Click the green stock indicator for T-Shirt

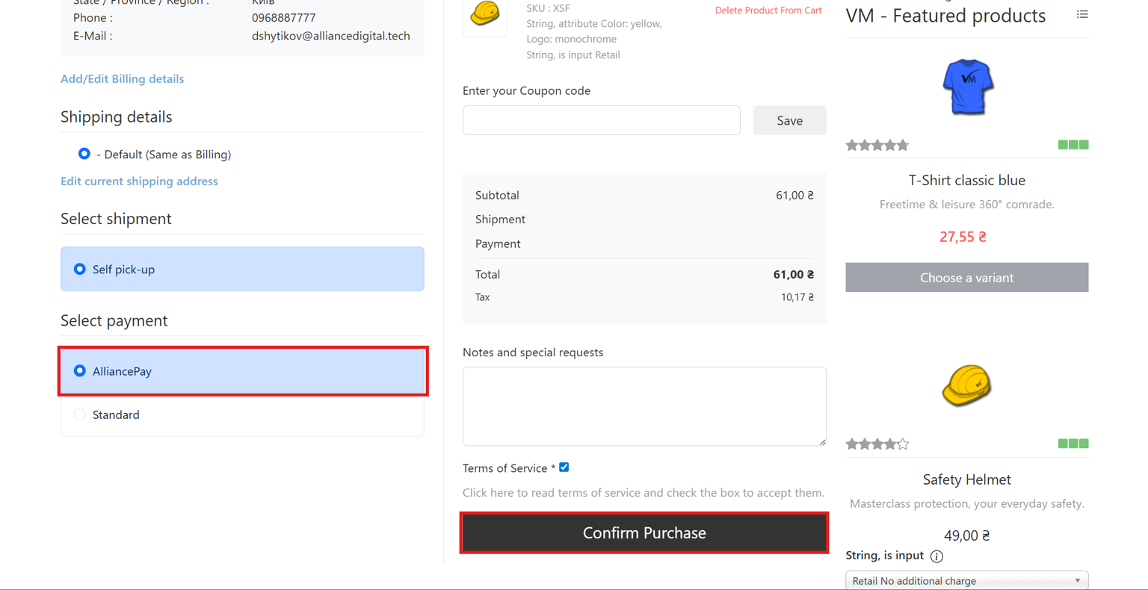click(x=1073, y=145)
